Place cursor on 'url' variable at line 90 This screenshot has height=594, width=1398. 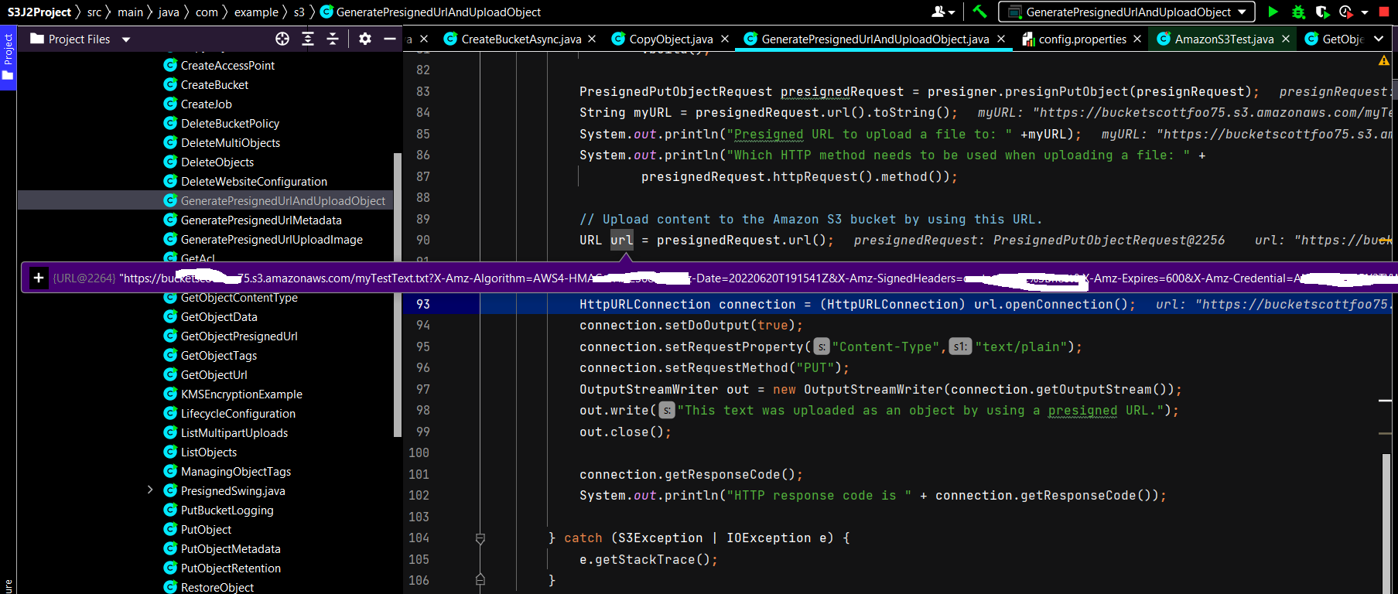click(621, 240)
